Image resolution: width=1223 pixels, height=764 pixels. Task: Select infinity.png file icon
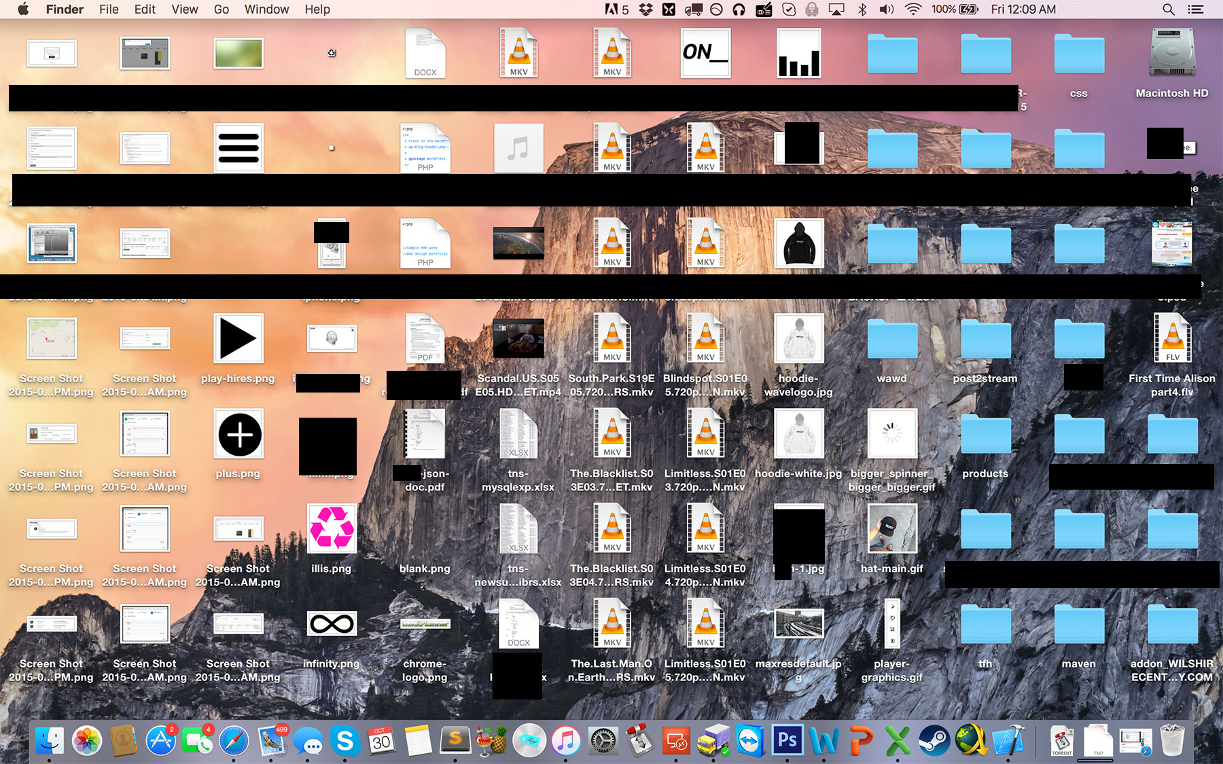pos(332,623)
